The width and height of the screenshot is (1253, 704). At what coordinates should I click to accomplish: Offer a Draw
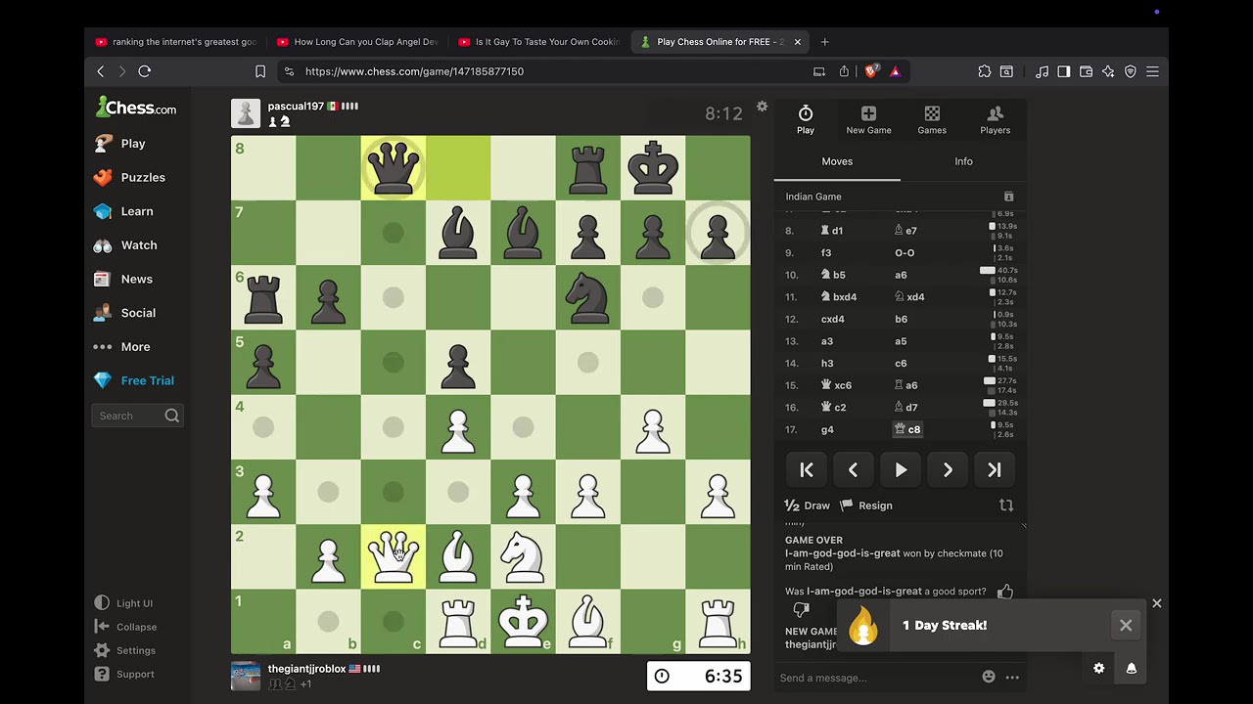[808, 506]
